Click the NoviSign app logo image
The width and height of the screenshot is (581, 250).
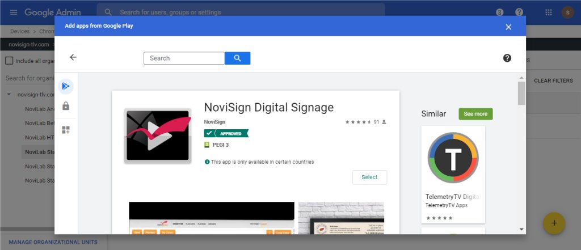(158, 136)
